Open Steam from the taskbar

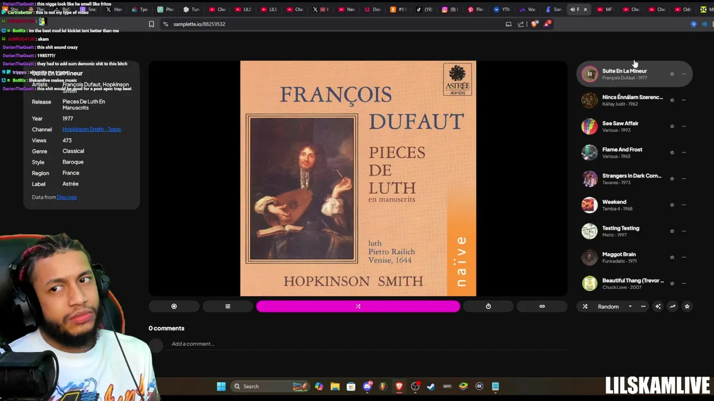pos(431,387)
